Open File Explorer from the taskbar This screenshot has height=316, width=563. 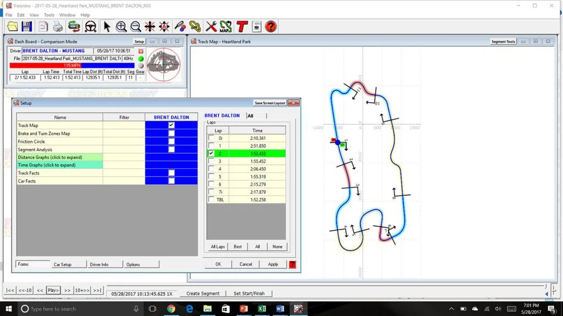pyautogui.click(x=207, y=309)
